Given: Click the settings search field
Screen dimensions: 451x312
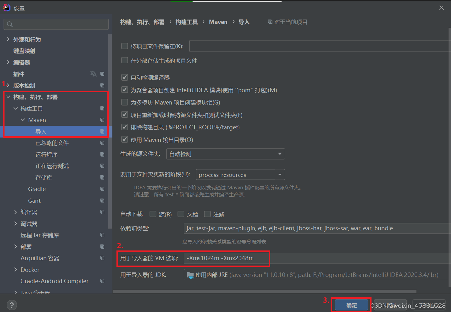Looking at the screenshot, I should pos(56,24).
